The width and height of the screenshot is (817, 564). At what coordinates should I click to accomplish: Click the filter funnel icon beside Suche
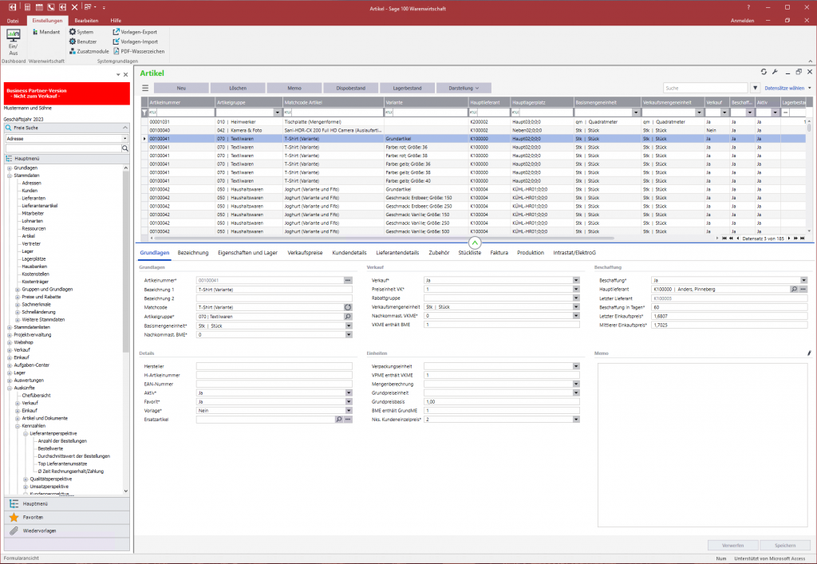pyautogui.click(x=755, y=88)
